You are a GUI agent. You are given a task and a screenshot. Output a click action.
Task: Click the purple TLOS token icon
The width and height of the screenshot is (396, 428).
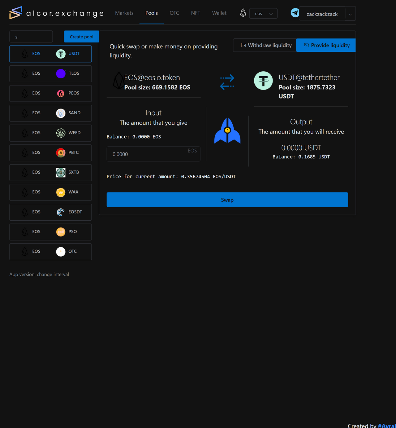[61, 73]
